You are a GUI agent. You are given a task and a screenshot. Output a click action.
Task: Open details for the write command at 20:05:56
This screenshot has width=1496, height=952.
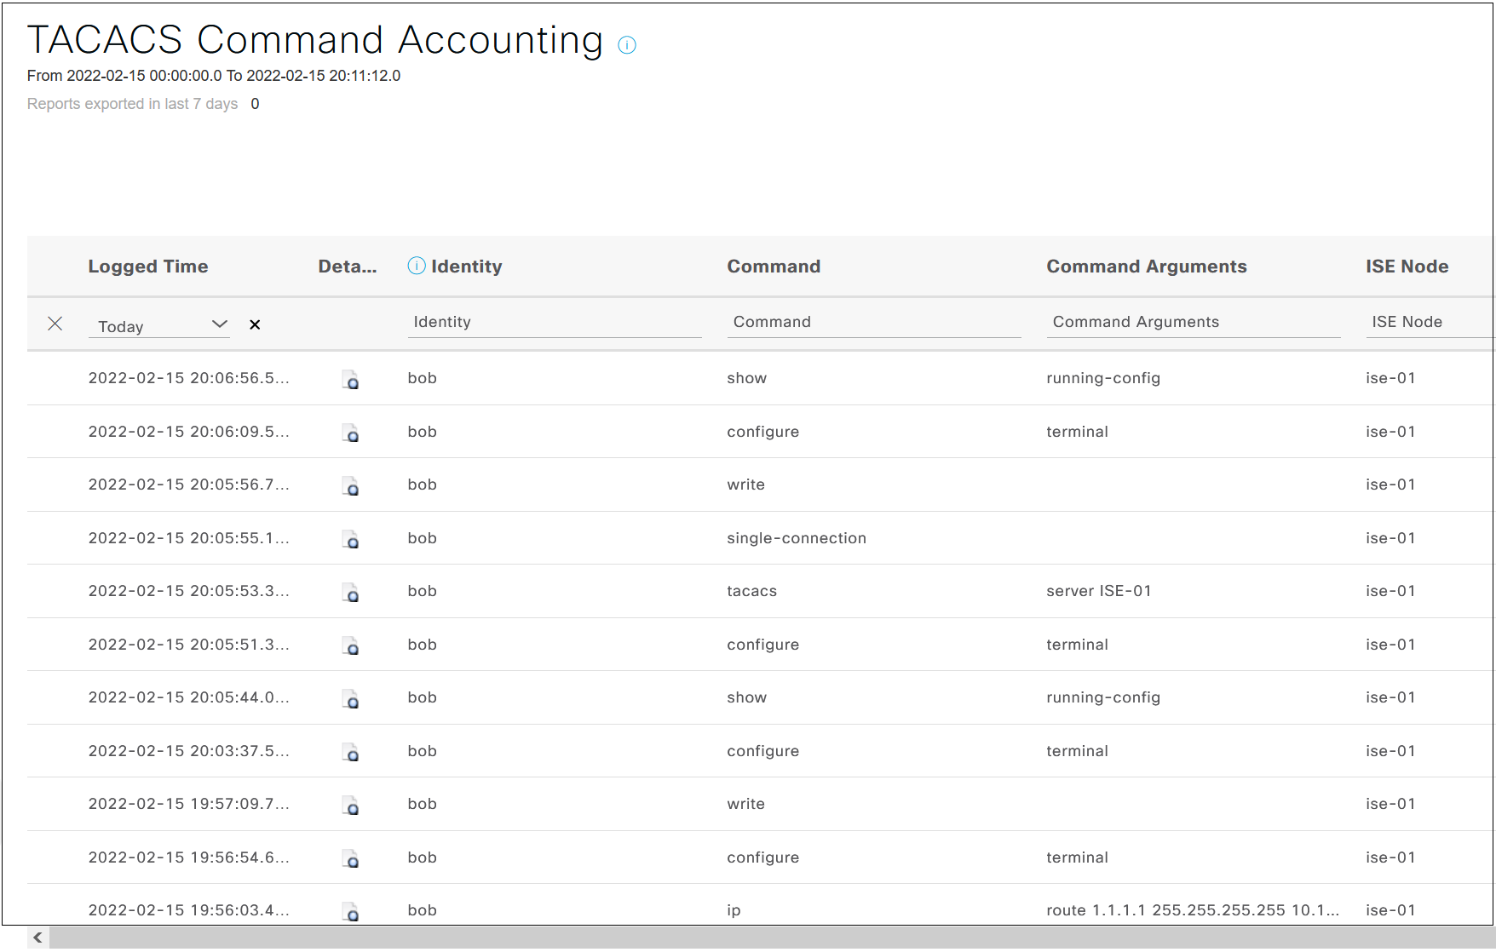pyautogui.click(x=352, y=486)
